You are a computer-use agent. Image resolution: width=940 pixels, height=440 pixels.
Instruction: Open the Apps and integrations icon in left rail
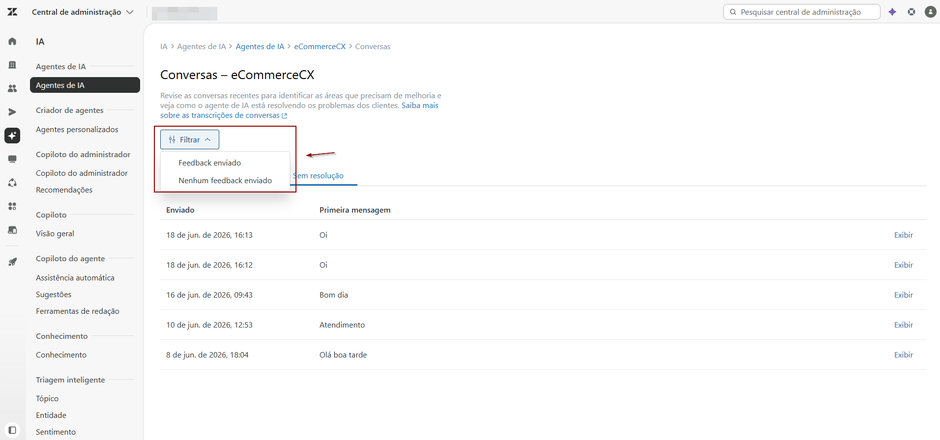click(x=12, y=206)
